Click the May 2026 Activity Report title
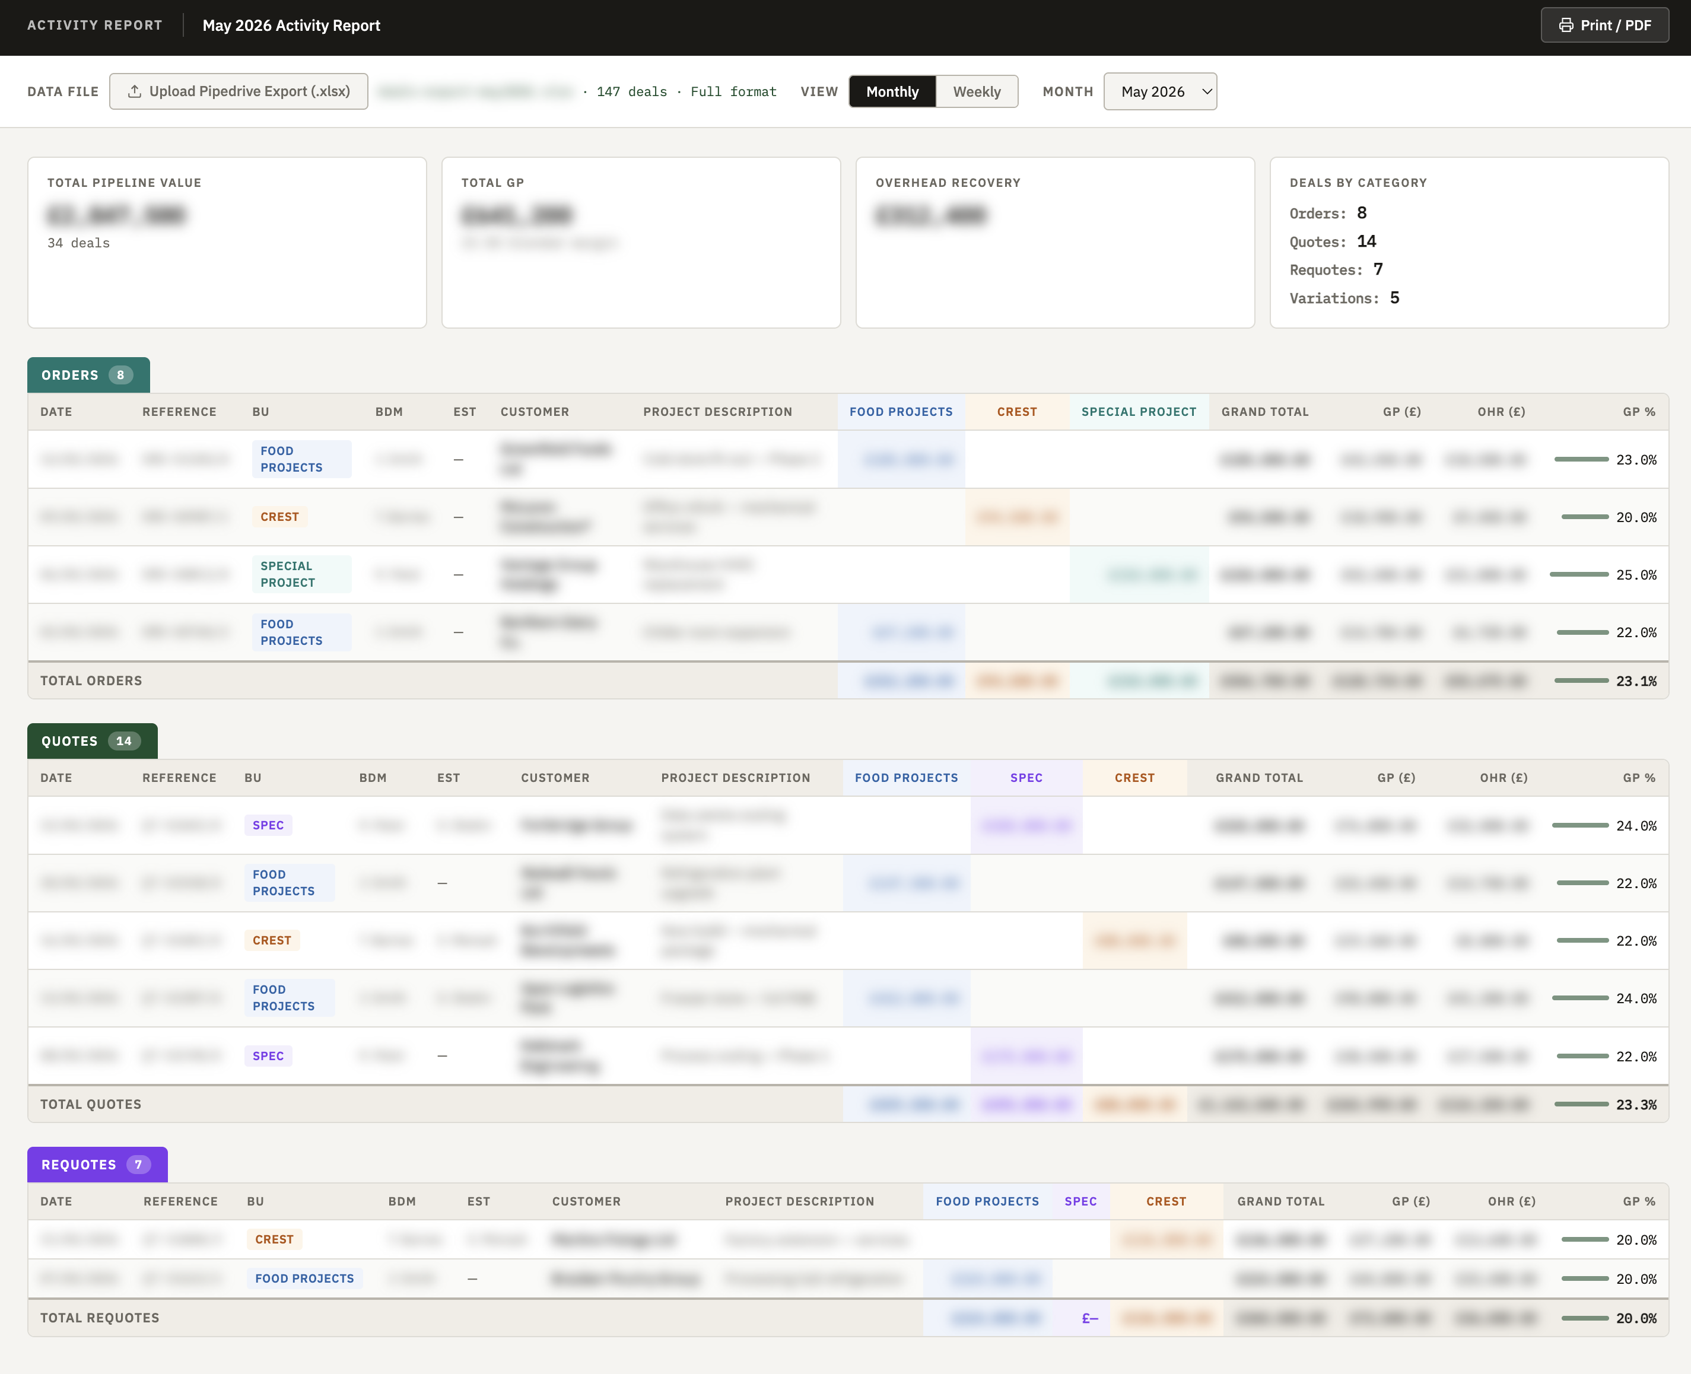Screen dimensions: 1691x1374 [x=291, y=26]
